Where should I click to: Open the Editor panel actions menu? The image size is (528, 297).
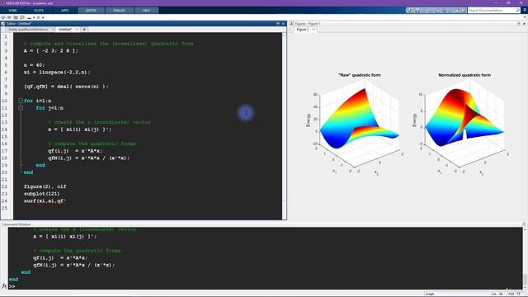278,24
